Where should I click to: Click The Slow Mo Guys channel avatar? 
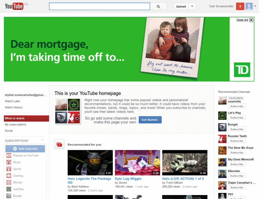click(222, 151)
